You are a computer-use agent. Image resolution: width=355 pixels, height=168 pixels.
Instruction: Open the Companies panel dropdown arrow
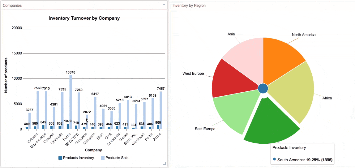164,5
